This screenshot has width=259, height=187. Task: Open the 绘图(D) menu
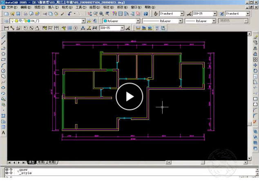coord(95,7)
